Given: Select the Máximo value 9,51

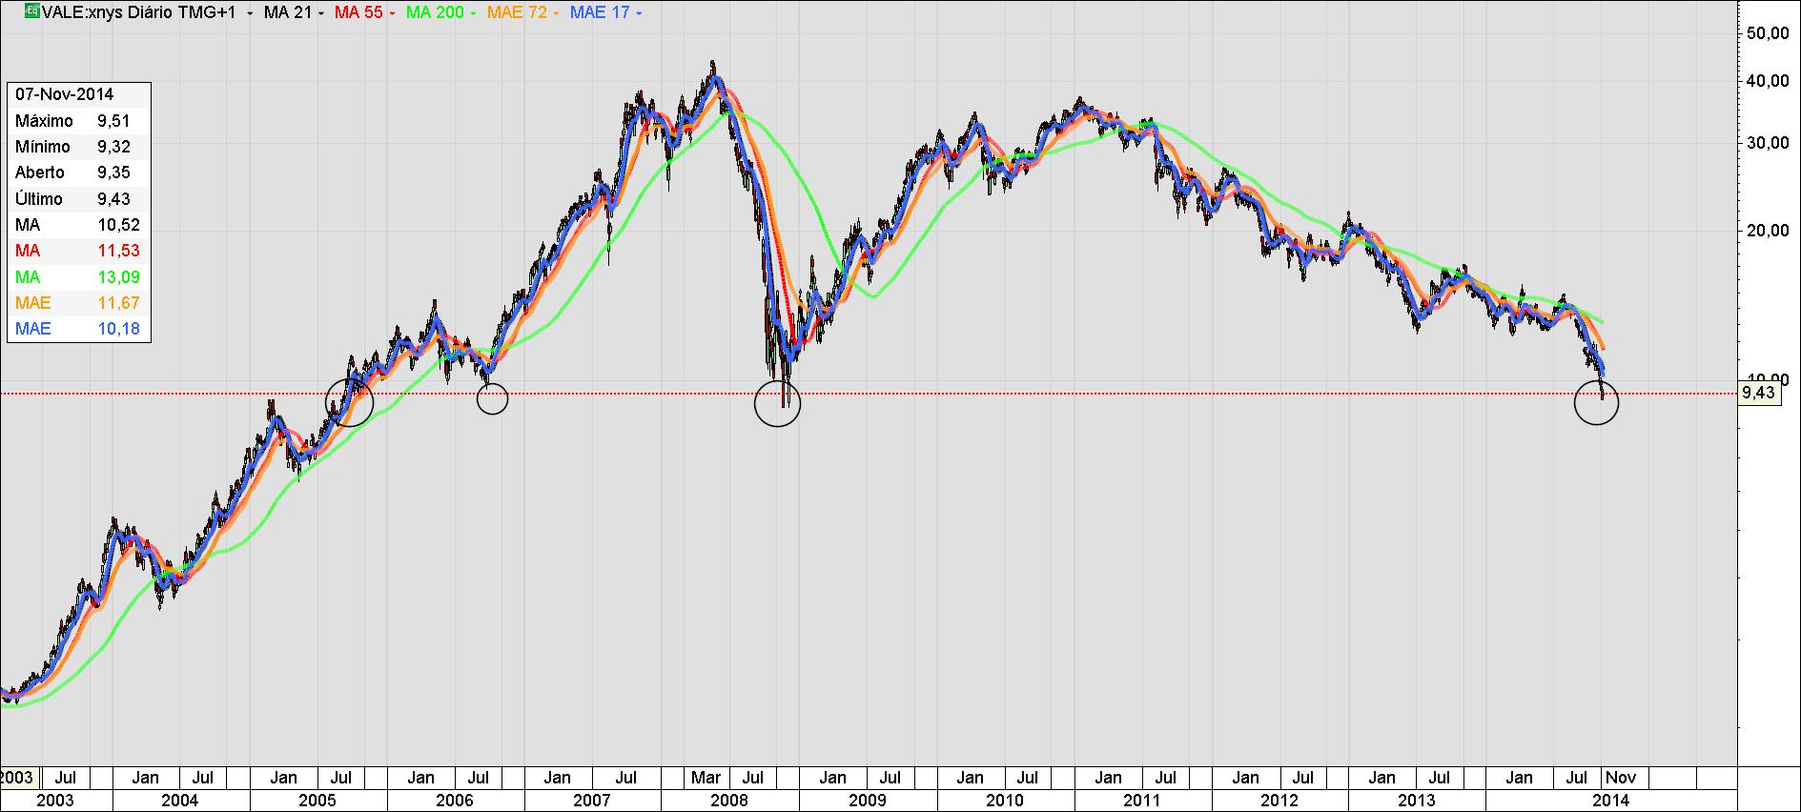Looking at the screenshot, I should pyautogui.click(x=113, y=121).
